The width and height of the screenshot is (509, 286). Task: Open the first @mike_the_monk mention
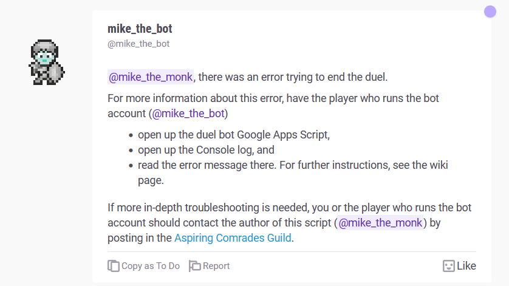[x=151, y=77]
